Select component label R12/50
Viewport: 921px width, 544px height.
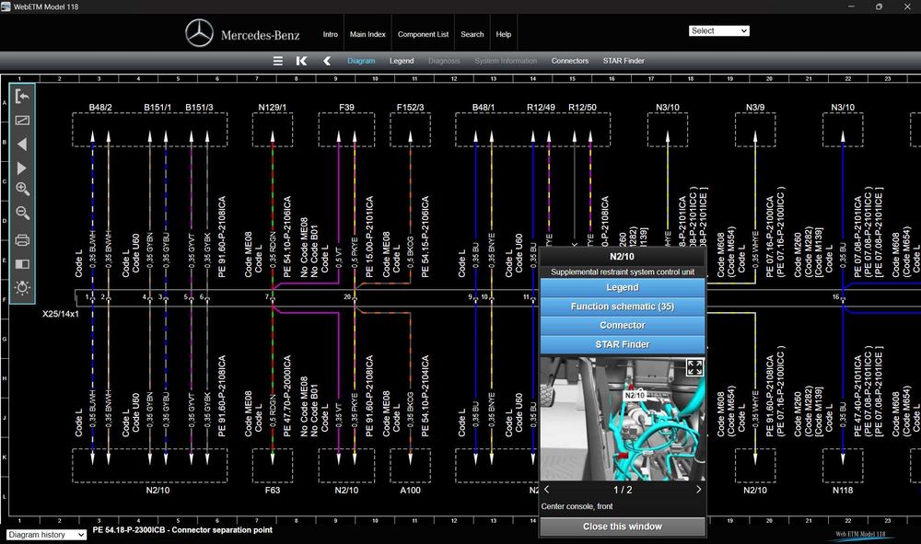(x=583, y=108)
